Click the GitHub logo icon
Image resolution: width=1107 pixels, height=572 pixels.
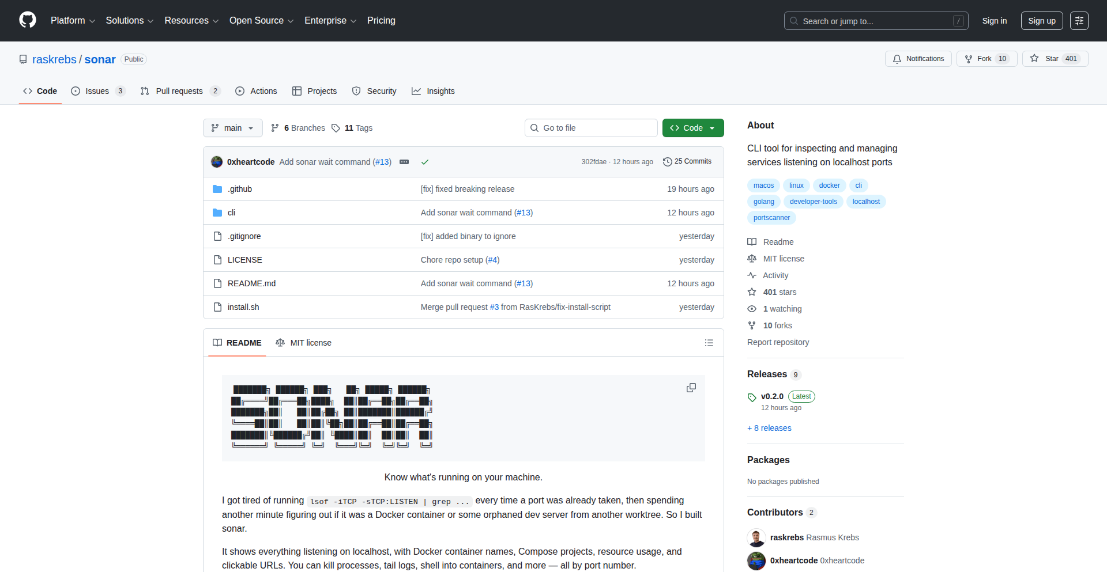tap(28, 20)
